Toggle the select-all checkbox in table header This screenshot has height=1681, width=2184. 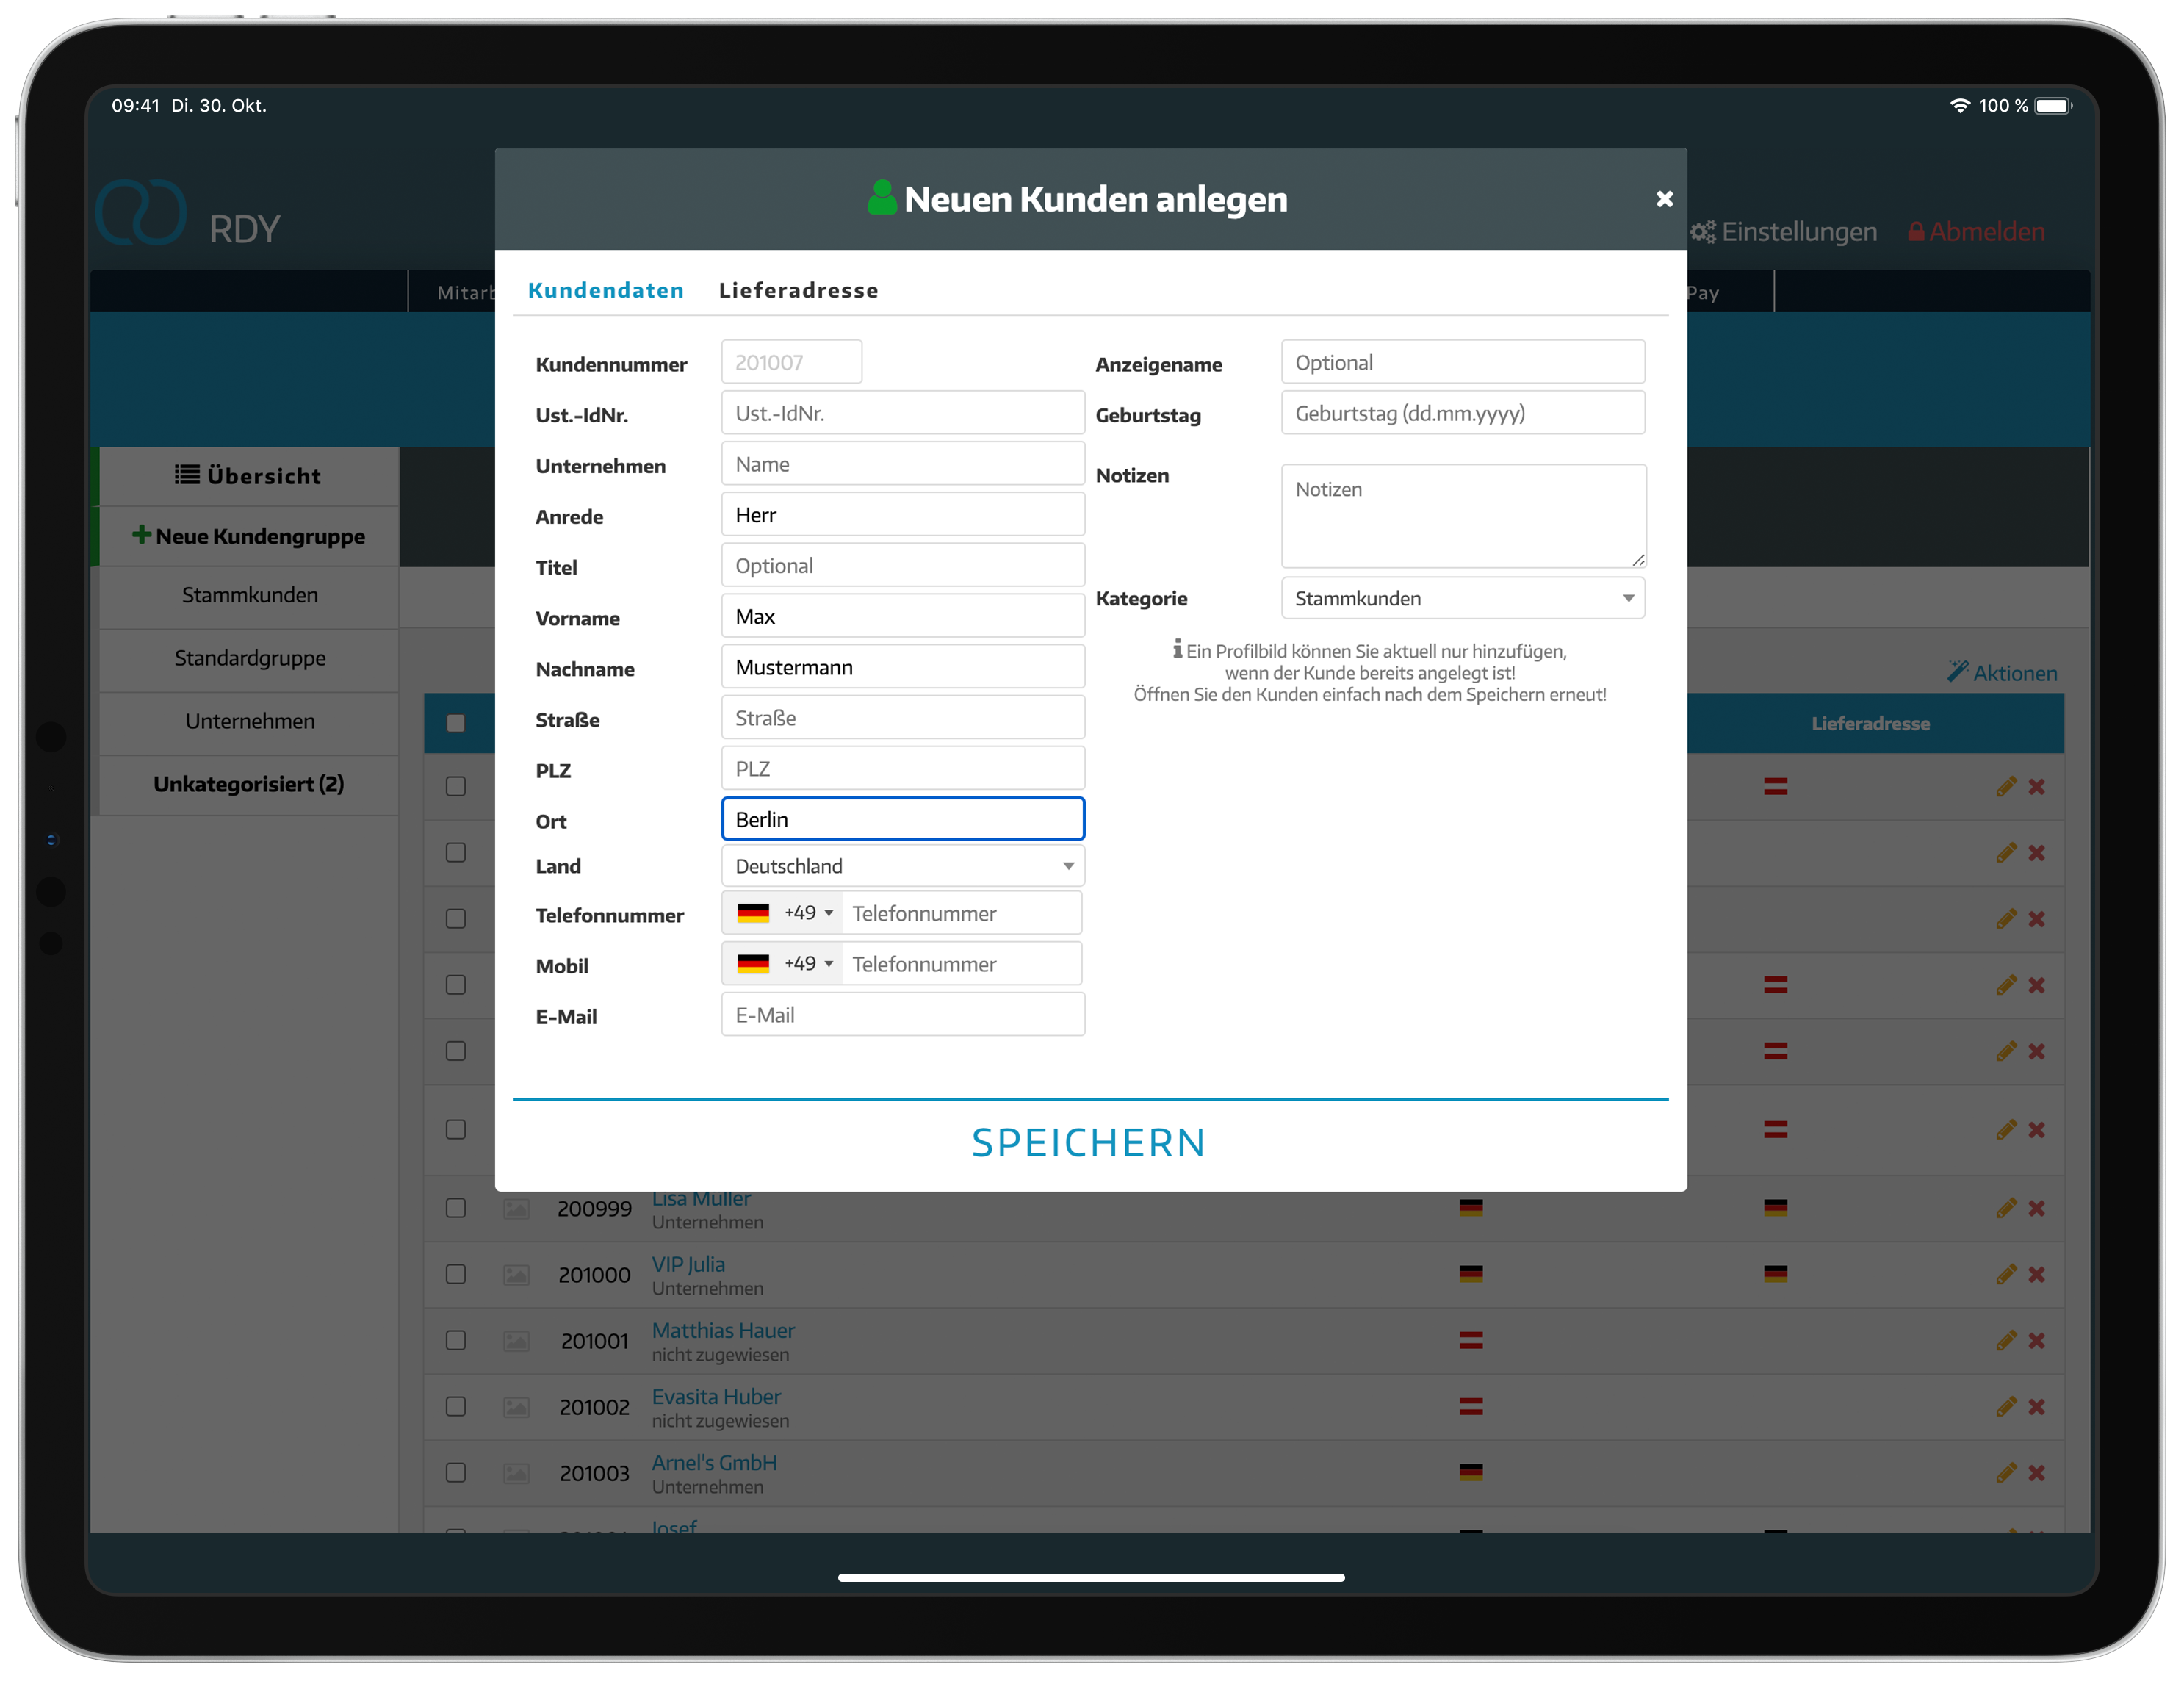pos(456,723)
